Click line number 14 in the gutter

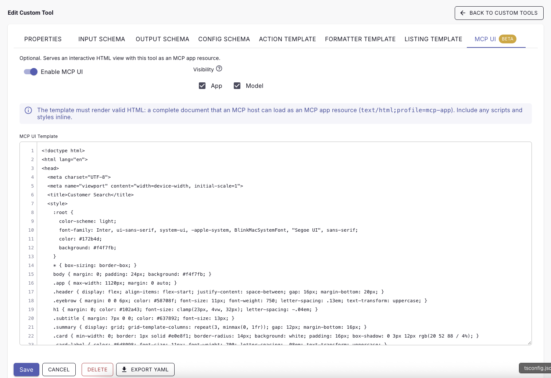pos(31,265)
